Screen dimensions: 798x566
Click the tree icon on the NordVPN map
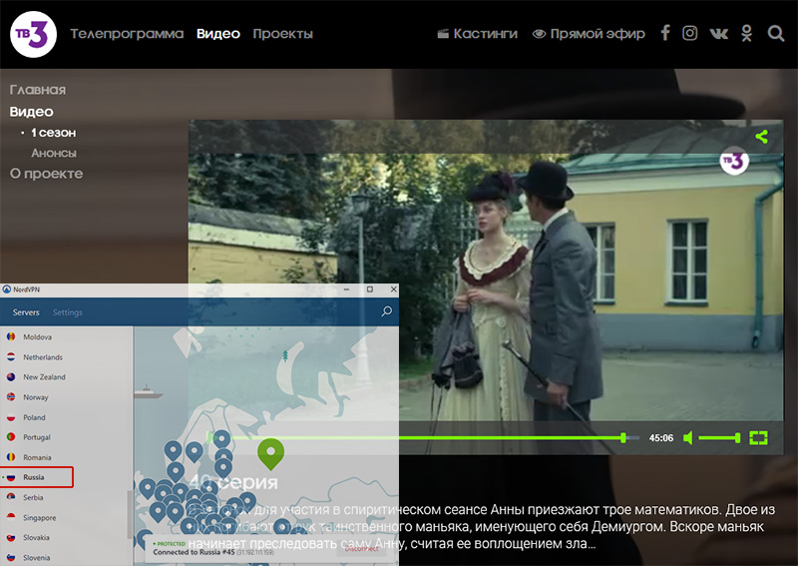point(285,355)
